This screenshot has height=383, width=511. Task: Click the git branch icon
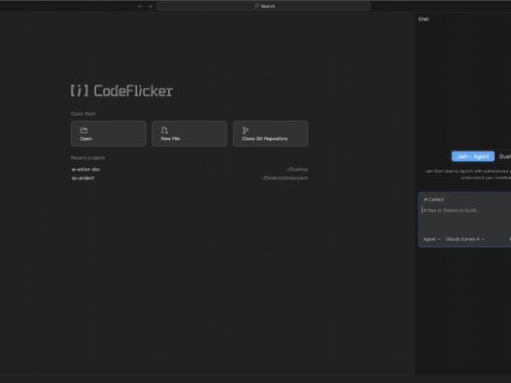coord(245,130)
